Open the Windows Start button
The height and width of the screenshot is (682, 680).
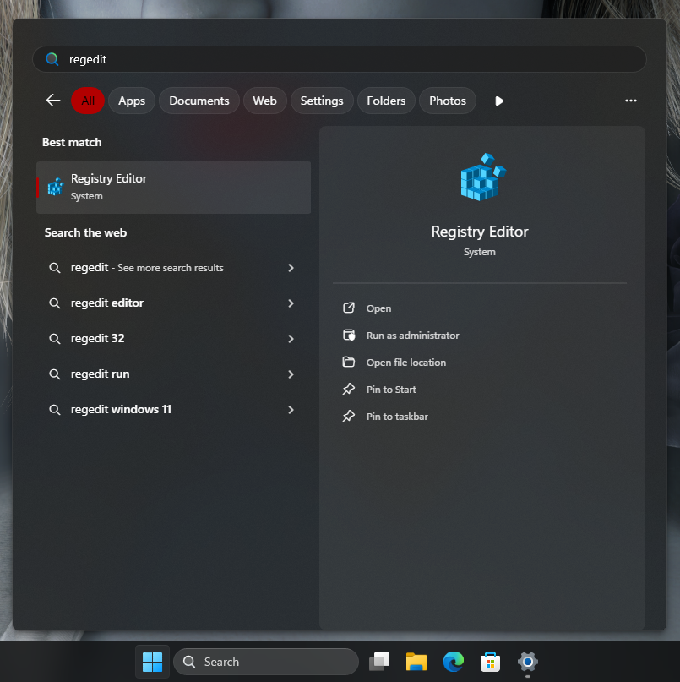[x=152, y=662]
